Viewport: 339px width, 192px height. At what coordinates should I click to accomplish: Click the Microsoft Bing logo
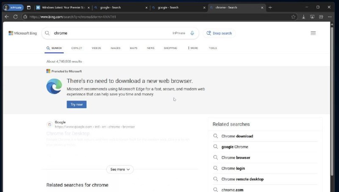pos(23,33)
